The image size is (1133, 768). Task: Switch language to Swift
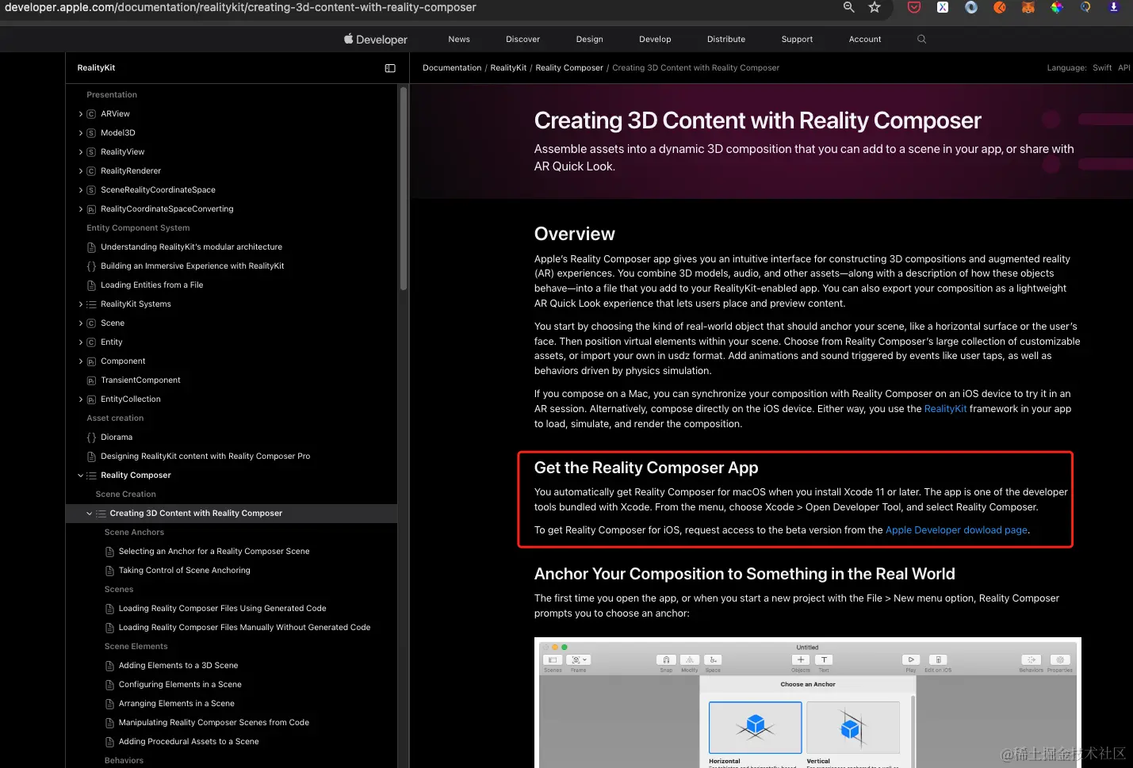(1102, 68)
